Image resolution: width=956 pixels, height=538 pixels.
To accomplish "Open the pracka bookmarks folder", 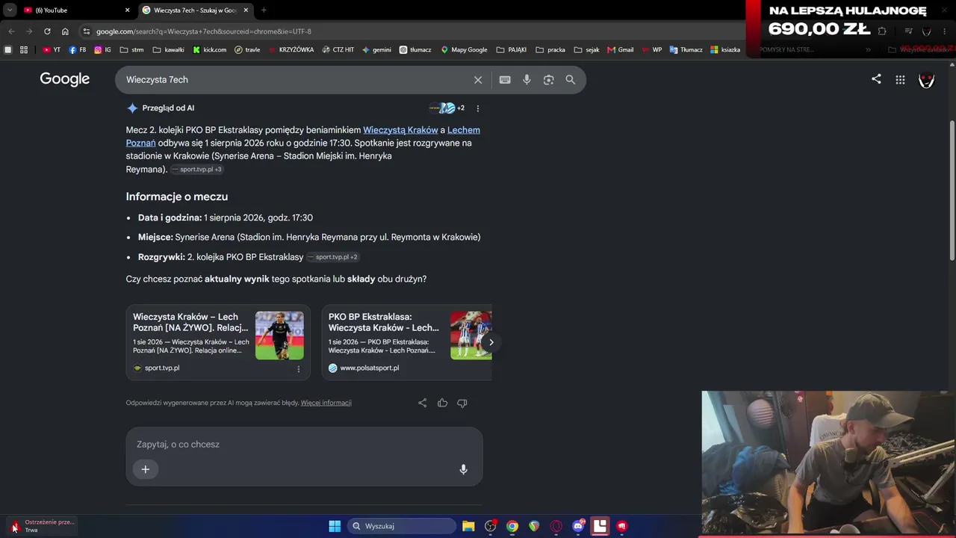I will pos(550,50).
